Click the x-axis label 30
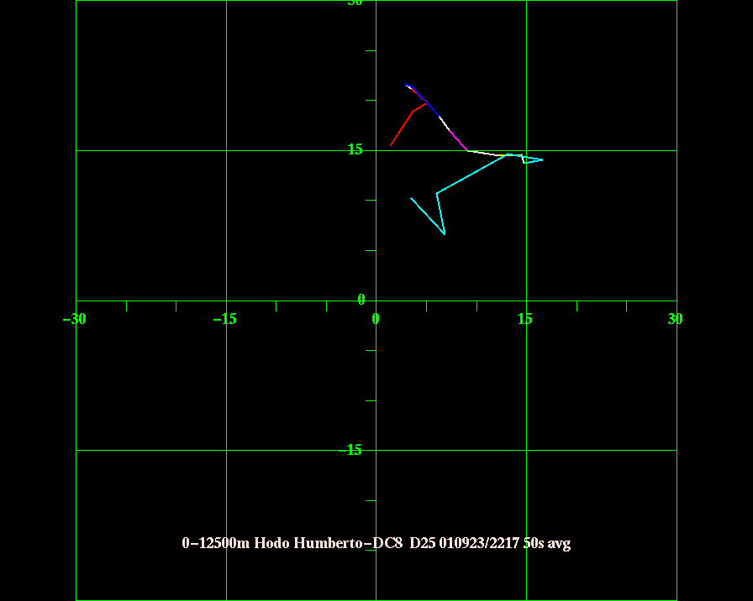This screenshot has width=753, height=601. coord(675,319)
